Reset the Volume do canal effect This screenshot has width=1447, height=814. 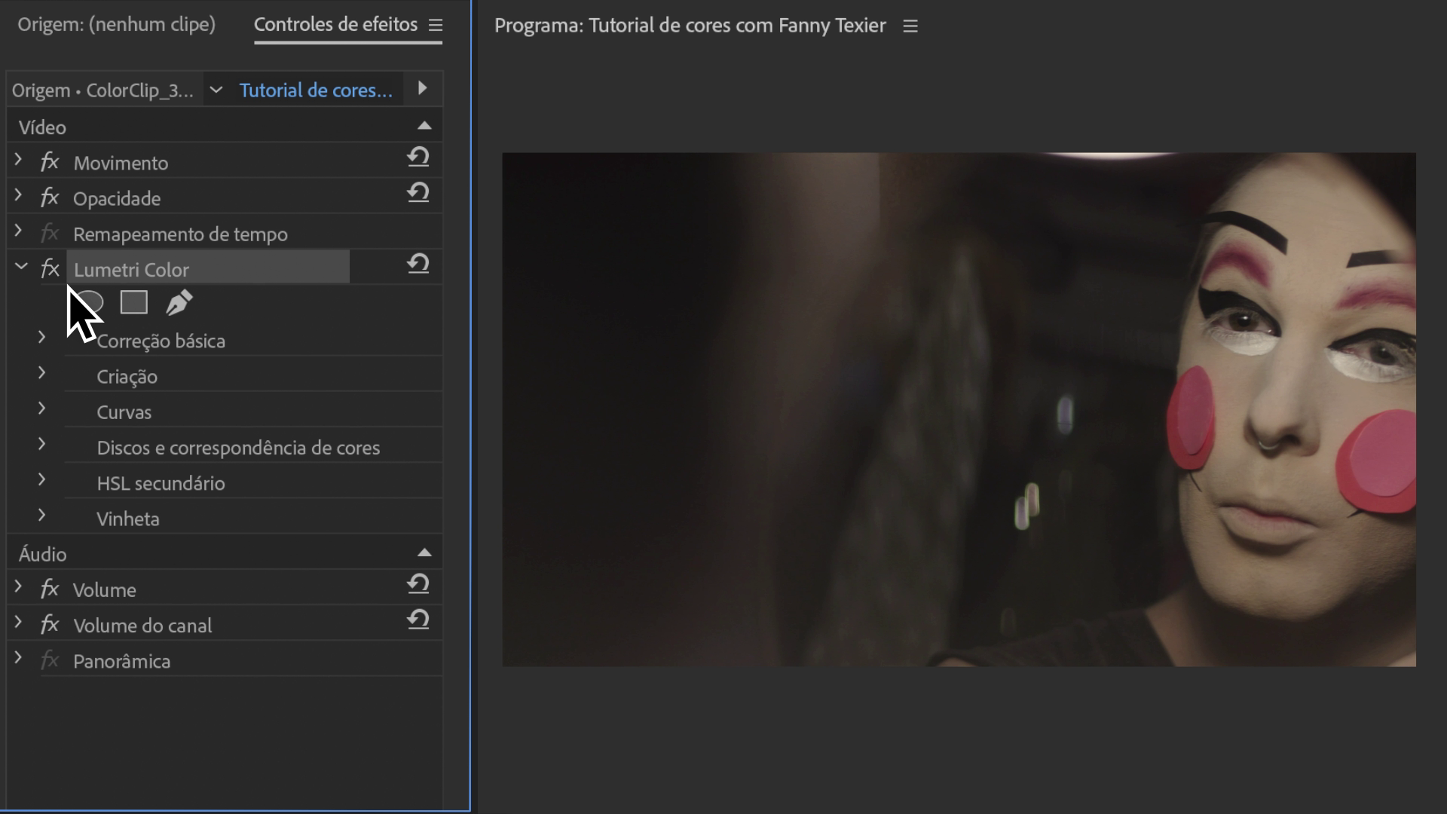[418, 620]
